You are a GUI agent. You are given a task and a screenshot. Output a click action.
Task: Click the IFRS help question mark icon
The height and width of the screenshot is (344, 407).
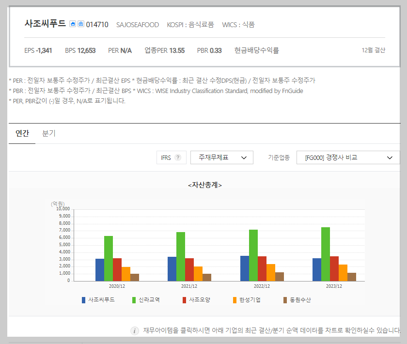(x=178, y=157)
